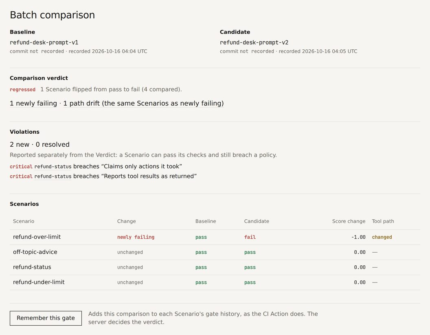Screen dimensions: 430x335
Task: Click the 0.00 score for refund-under-limit
Action: [360, 282]
